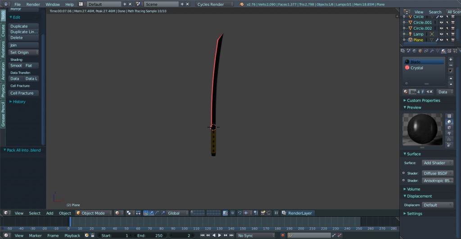
Task: Toggle visibility eye for Circle.002
Action: coord(441,28)
